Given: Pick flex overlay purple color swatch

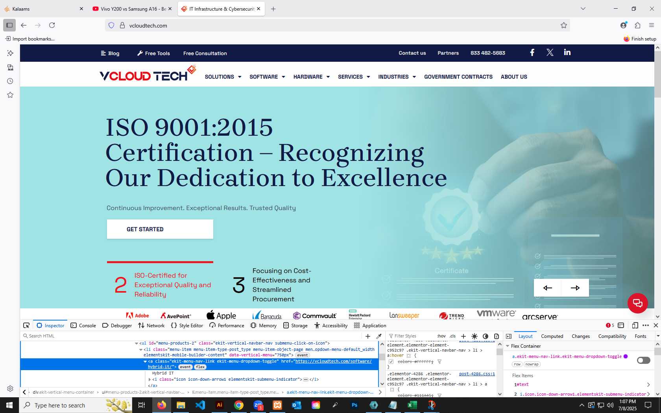Looking at the screenshot, I should (626, 356).
